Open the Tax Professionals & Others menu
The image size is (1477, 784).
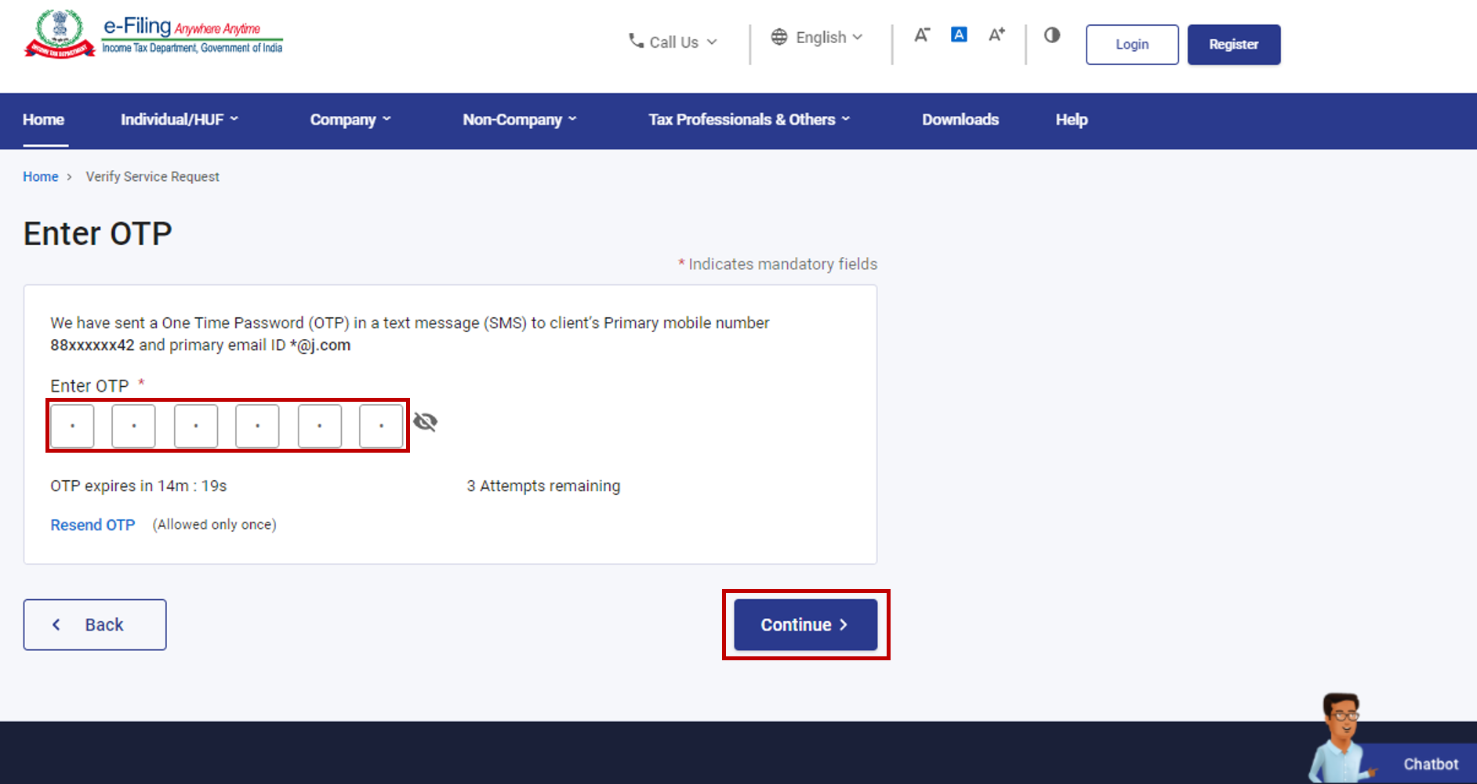pos(749,120)
